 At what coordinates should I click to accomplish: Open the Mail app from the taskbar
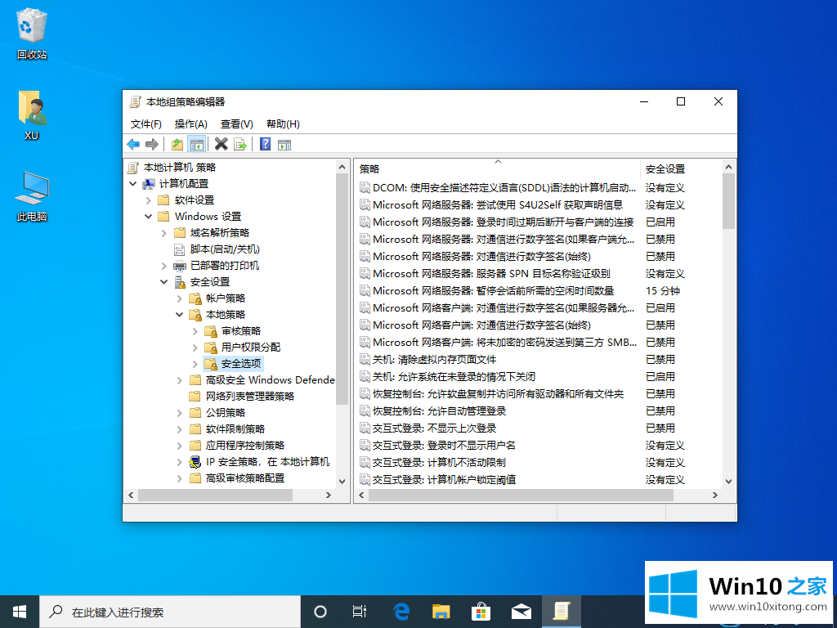(x=521, y=612)
